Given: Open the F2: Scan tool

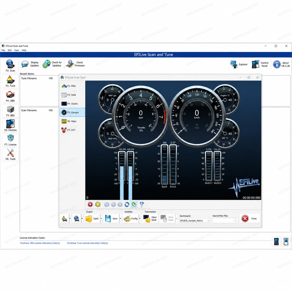Looking at the screenshot, I should pos(10,65).
